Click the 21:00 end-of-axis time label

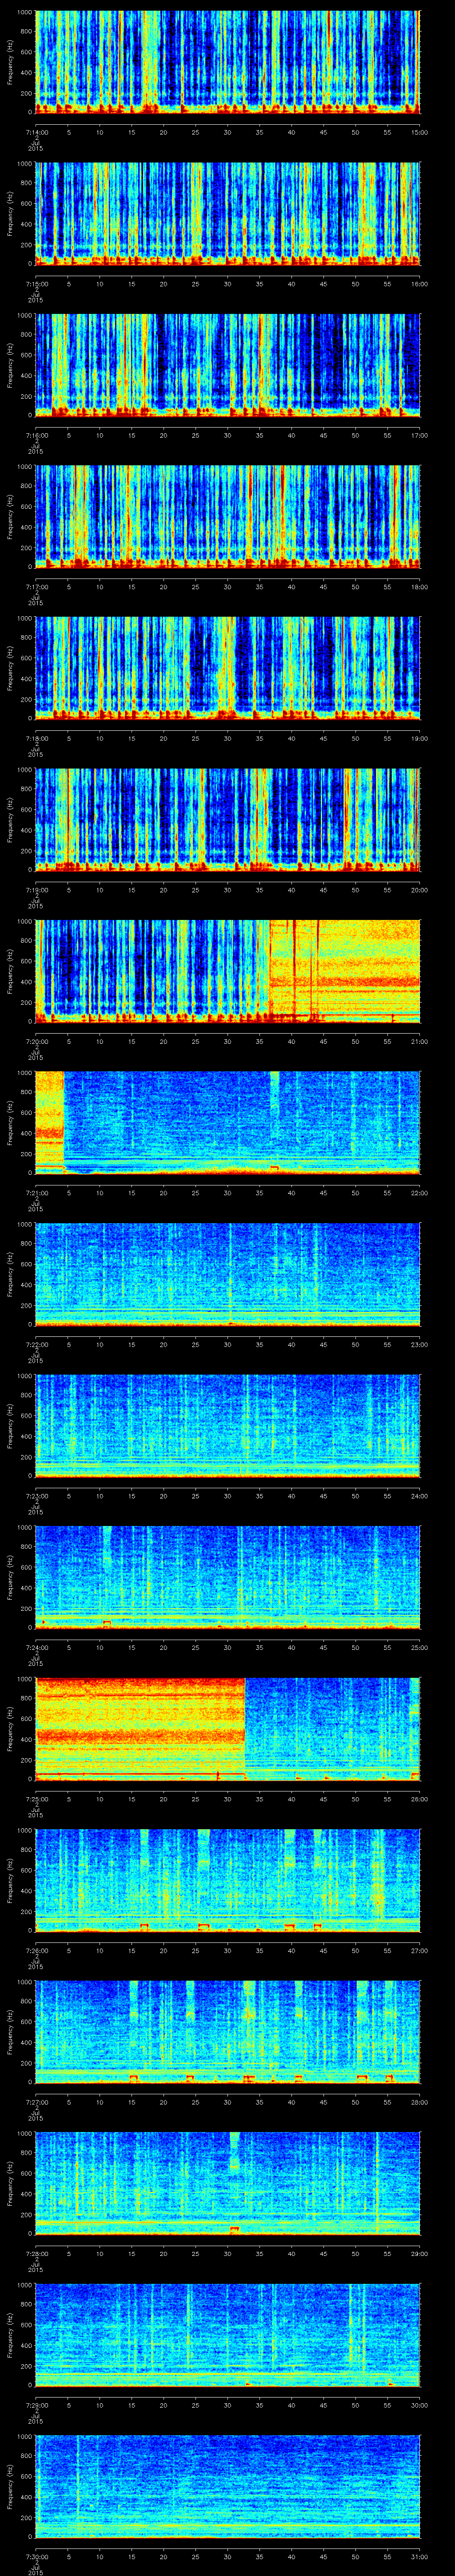420,1041
